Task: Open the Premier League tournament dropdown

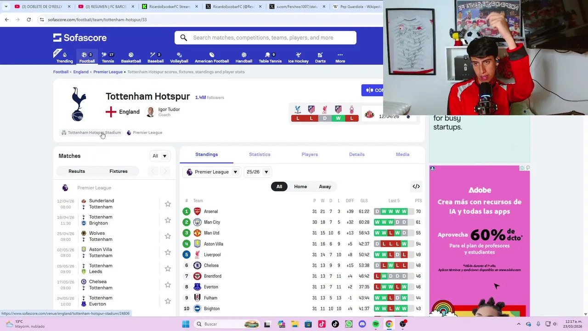Action: [x=212, y=172]
